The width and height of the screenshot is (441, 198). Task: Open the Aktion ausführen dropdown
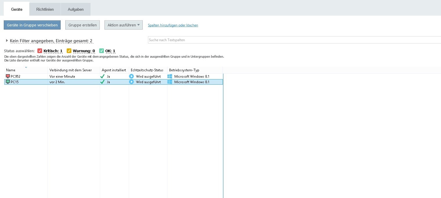[x=123, y=25]
